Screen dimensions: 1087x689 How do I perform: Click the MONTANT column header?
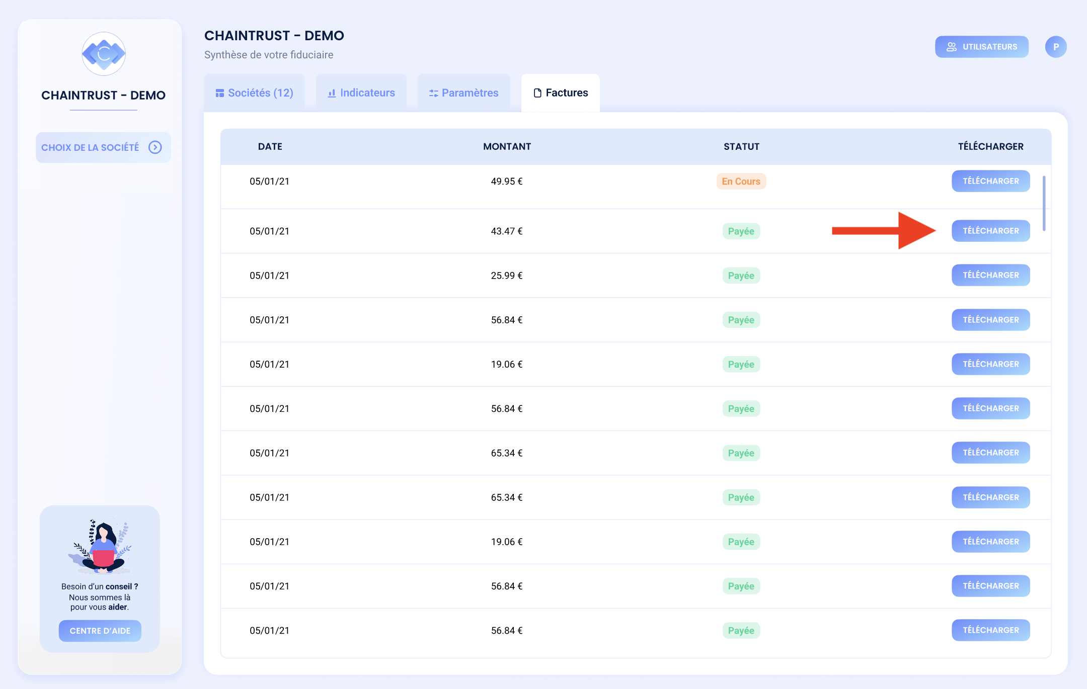point(507,146)
